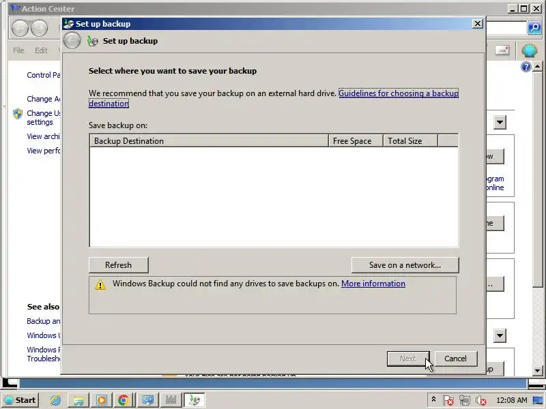
Task: Open the File menu in Action Center
Action: pos(18,50)
